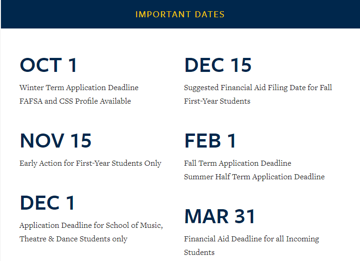Click the MAR 31 date heading
Image resolution: width=360 pixels, height=261 pixels.
tap(220, 217)
